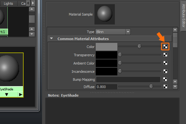Open texture map button for Diffuse

coord(165,86)
